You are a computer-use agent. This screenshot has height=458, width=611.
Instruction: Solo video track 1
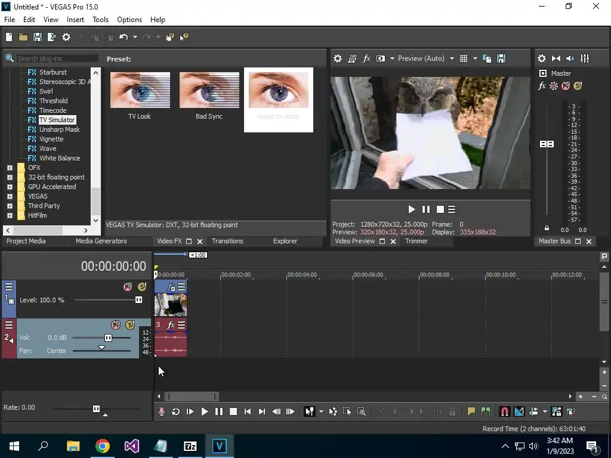pos(142,287)
